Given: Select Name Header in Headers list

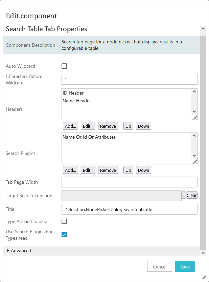Looking at the screenshot, I should point(77,101).
